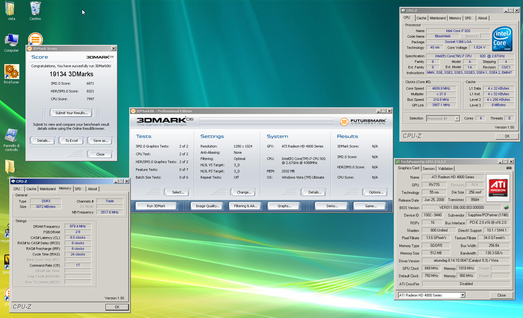Switch to Cache tab in top CPU-Z window
523x318 pixels.
[x=422, y=18]
